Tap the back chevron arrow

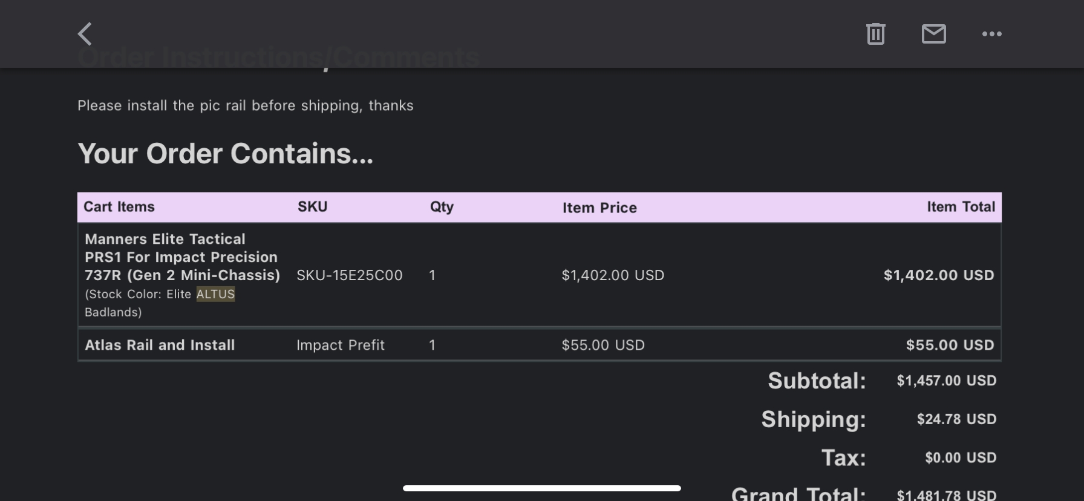click(x=85, y=34)
